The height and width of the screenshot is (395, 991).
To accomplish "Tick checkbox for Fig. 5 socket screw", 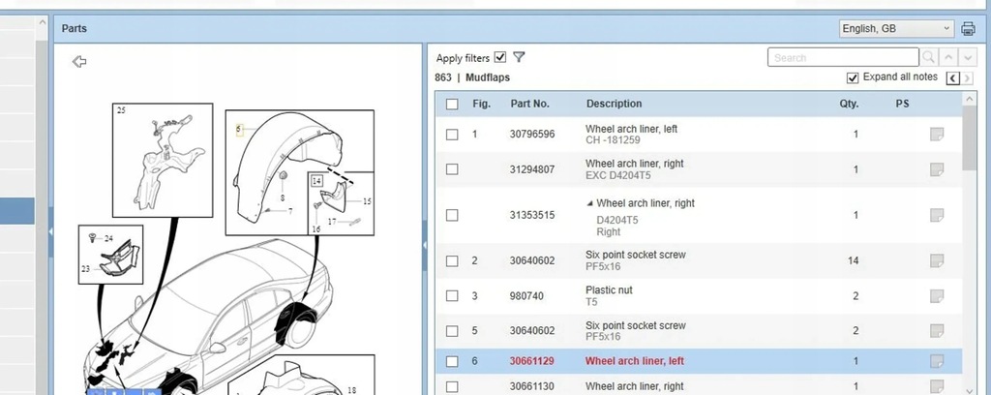I will tap(452, 330).
